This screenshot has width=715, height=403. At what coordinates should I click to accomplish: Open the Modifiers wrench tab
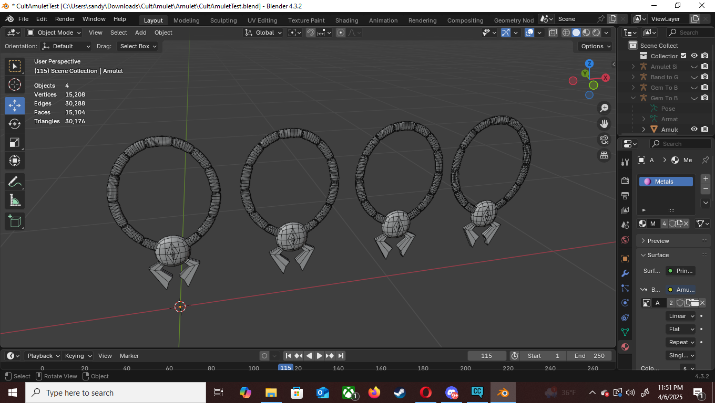625,273
